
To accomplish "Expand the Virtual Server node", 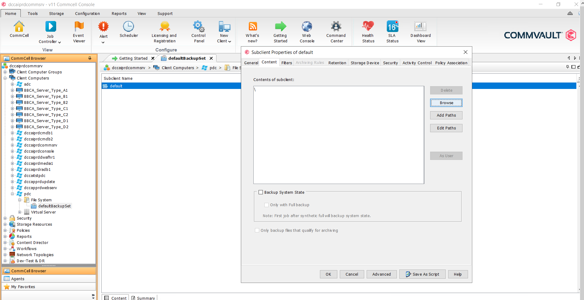I will [x=20, y=212].
